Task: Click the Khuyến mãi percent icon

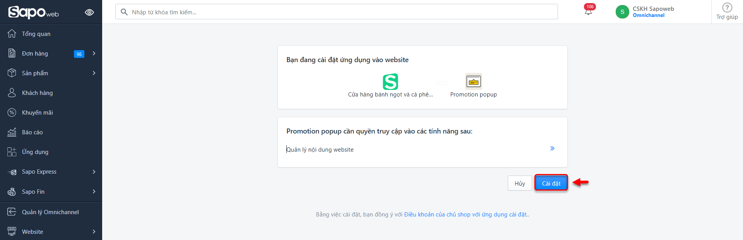Action: pyautogui.click(x=12, y=112)
